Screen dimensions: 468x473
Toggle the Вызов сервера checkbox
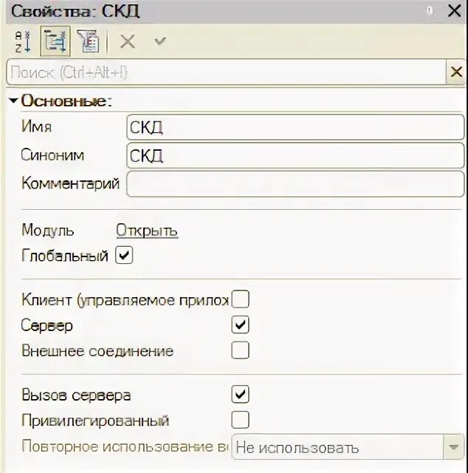(241, 394)
